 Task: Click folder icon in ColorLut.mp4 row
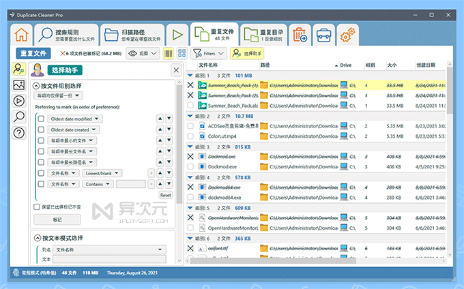click(264, 136)
